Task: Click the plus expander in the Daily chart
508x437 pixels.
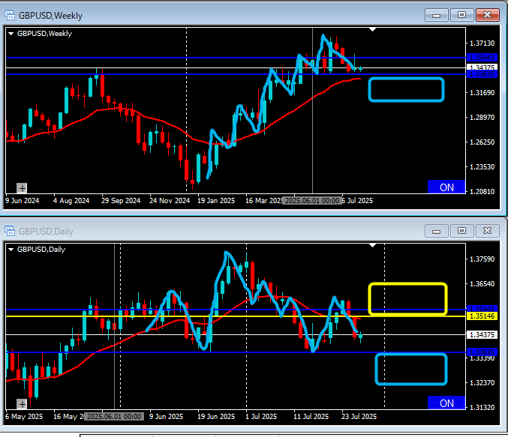Action: click(22, 404)
